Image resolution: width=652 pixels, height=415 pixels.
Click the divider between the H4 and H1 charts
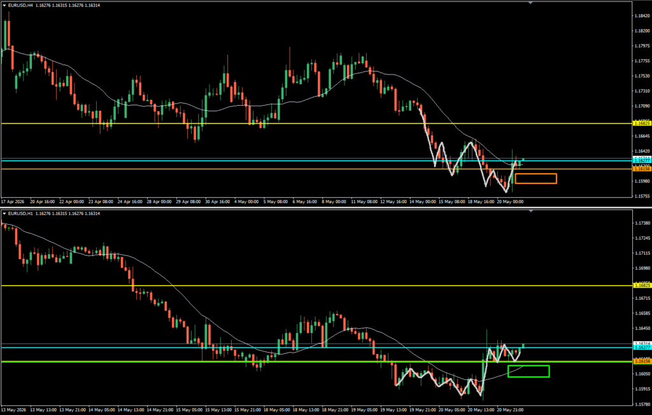pos(326,207)
